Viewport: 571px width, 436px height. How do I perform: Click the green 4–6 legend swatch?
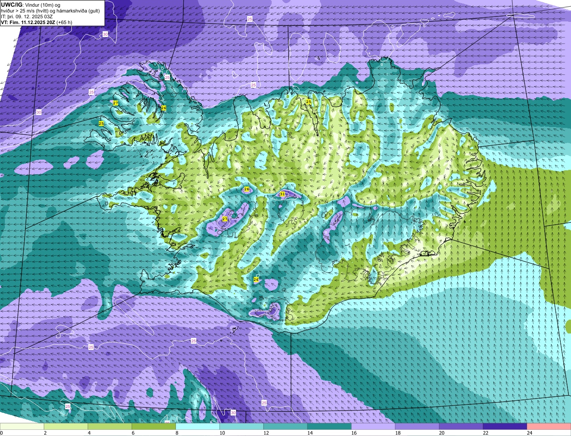[111, 426]
